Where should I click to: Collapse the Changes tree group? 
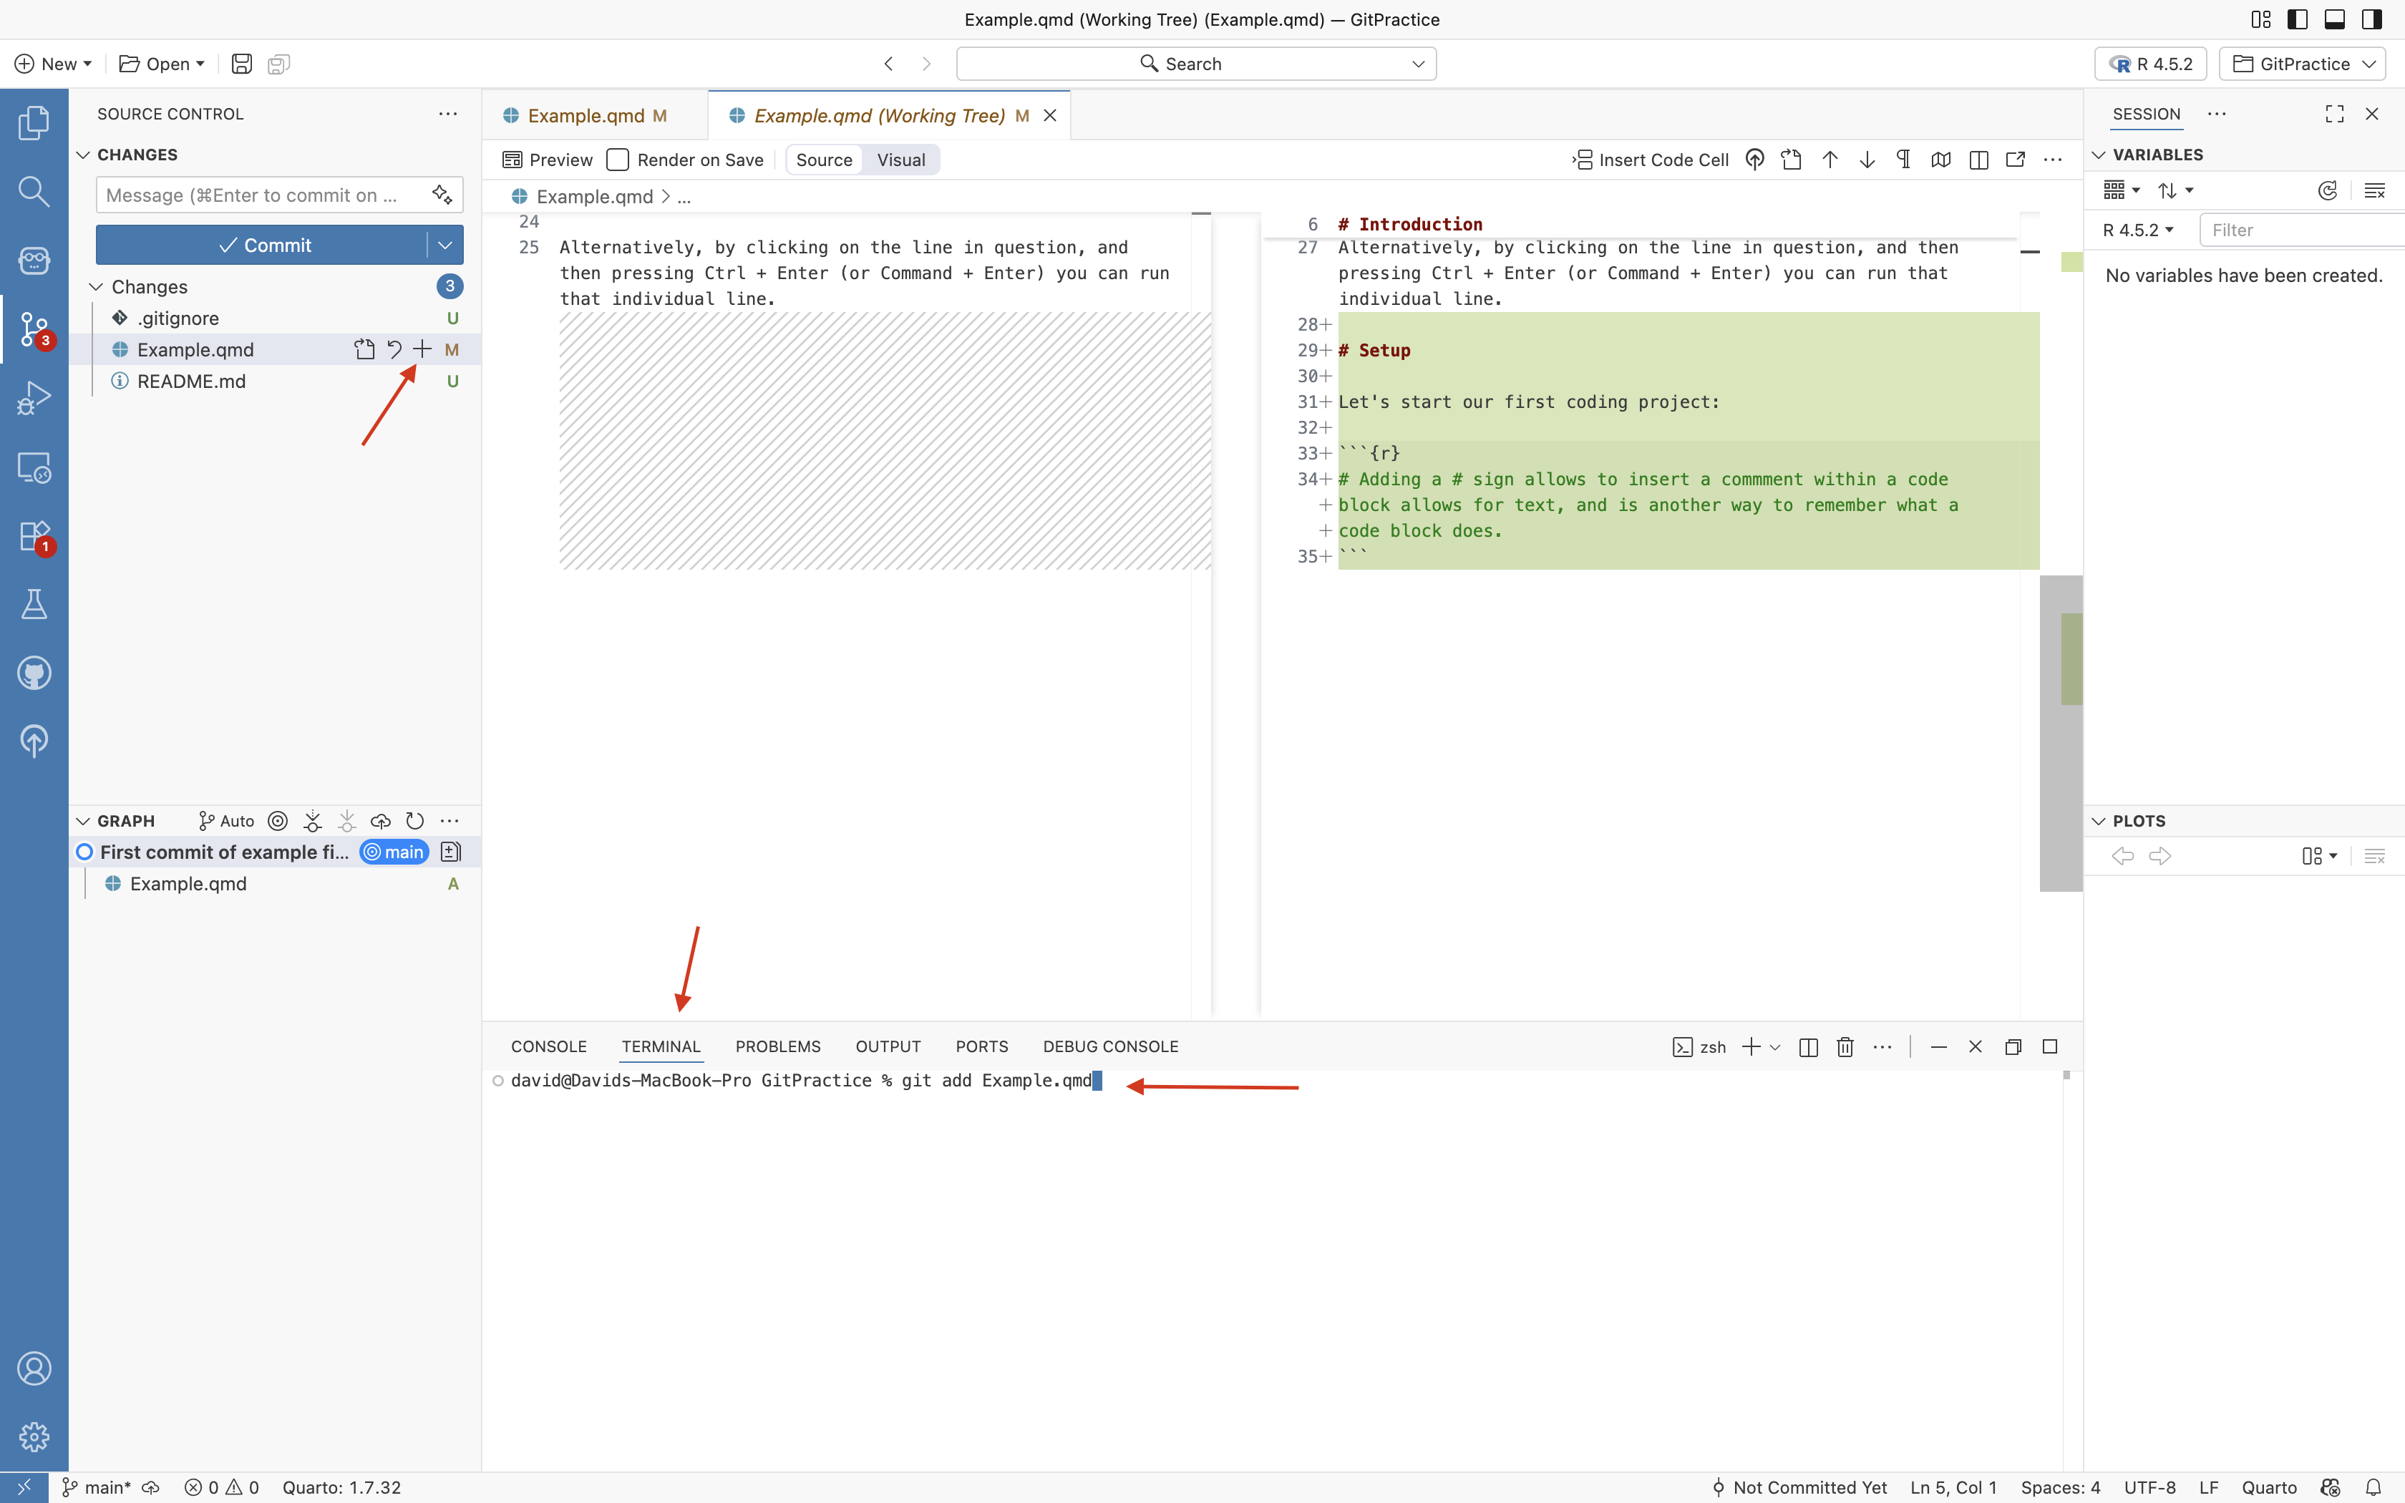[x=97, y=286]
